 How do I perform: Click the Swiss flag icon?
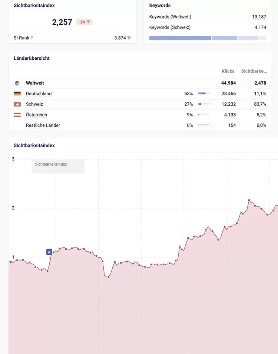coord(17,104)
